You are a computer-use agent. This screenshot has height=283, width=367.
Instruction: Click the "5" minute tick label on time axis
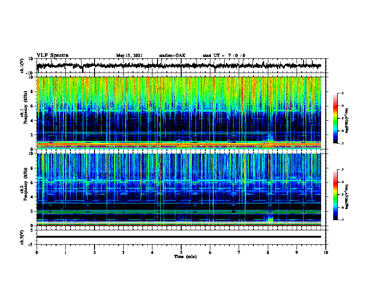(x=181, y=252)
